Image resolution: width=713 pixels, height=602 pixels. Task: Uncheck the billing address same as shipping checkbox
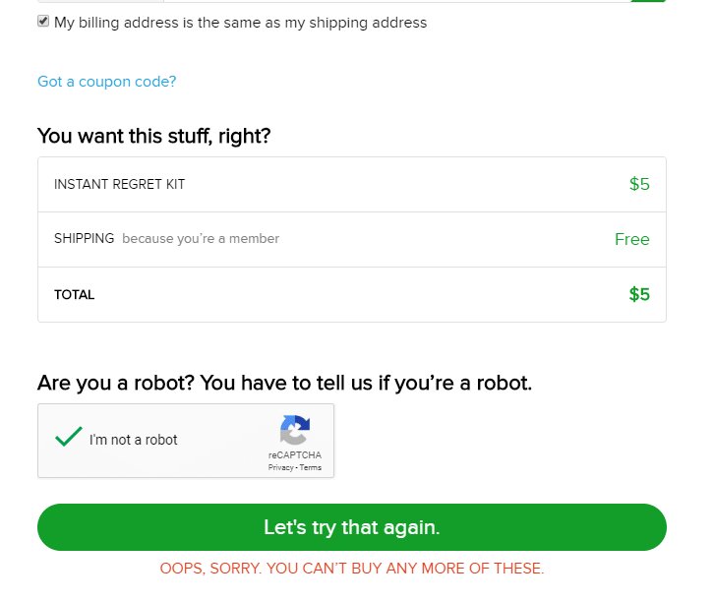[43, 21]
